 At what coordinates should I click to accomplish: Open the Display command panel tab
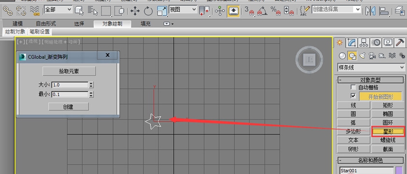[x=388, y=42]
